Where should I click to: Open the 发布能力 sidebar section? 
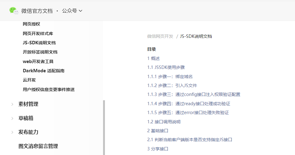tap(28, 132)
